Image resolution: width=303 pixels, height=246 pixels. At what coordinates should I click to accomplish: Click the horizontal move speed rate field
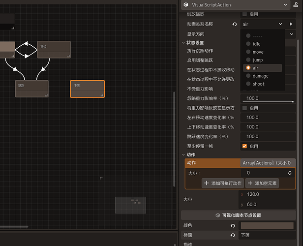click(x=268, y=118)
